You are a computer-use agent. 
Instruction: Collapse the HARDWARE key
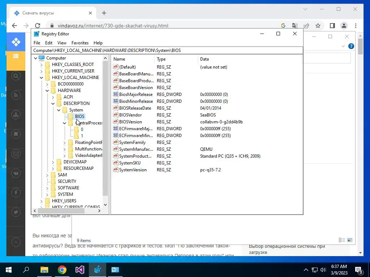[47, 91]
